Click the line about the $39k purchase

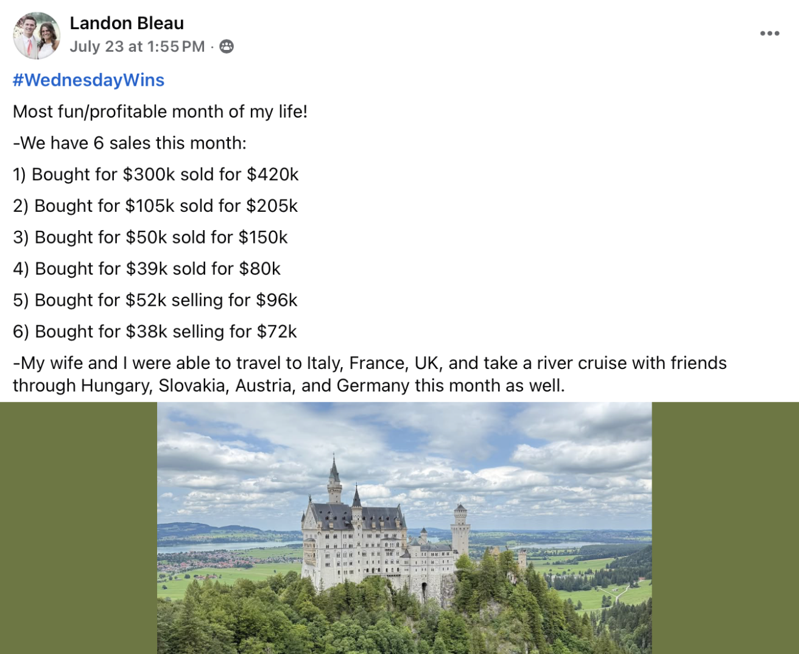coord(147,269)
